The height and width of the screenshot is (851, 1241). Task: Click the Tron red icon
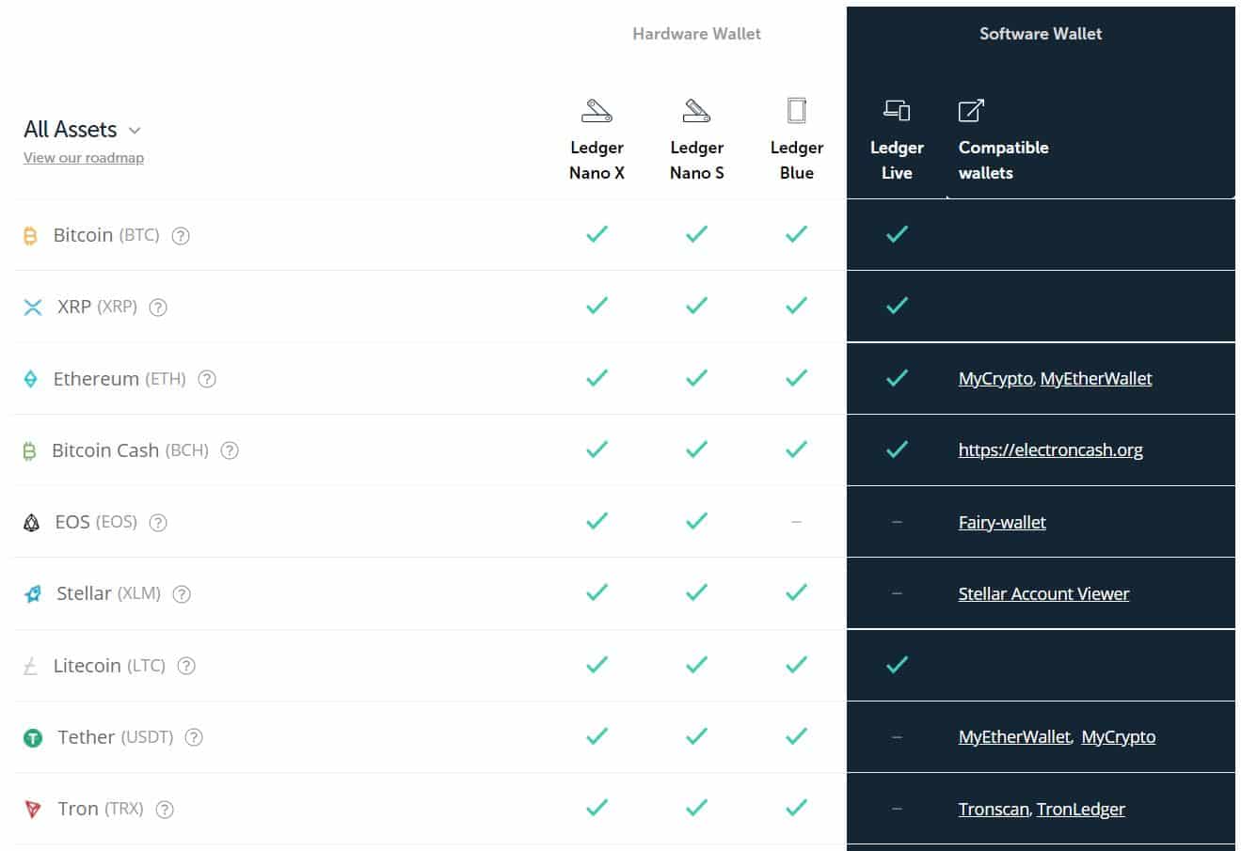click(x=33, y=810)
